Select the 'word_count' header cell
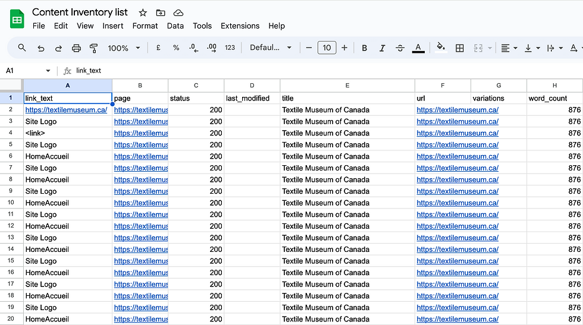The height and width of the screenshot is (325, 583). coord(554,98)
